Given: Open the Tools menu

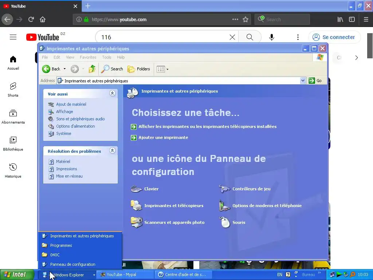Looking at the screenshot, I should [107, 57].
